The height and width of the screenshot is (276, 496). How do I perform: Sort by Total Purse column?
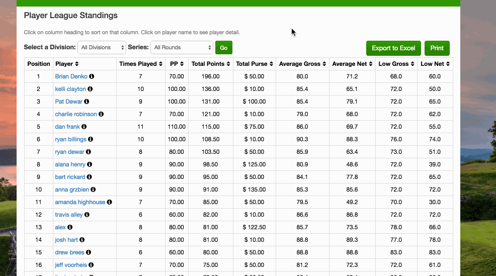pos(255,64)
